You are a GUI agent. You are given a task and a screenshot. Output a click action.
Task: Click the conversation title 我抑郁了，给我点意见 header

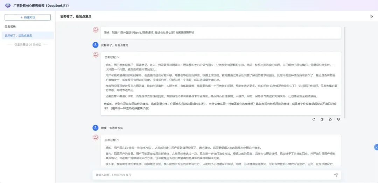click(76, 16)
